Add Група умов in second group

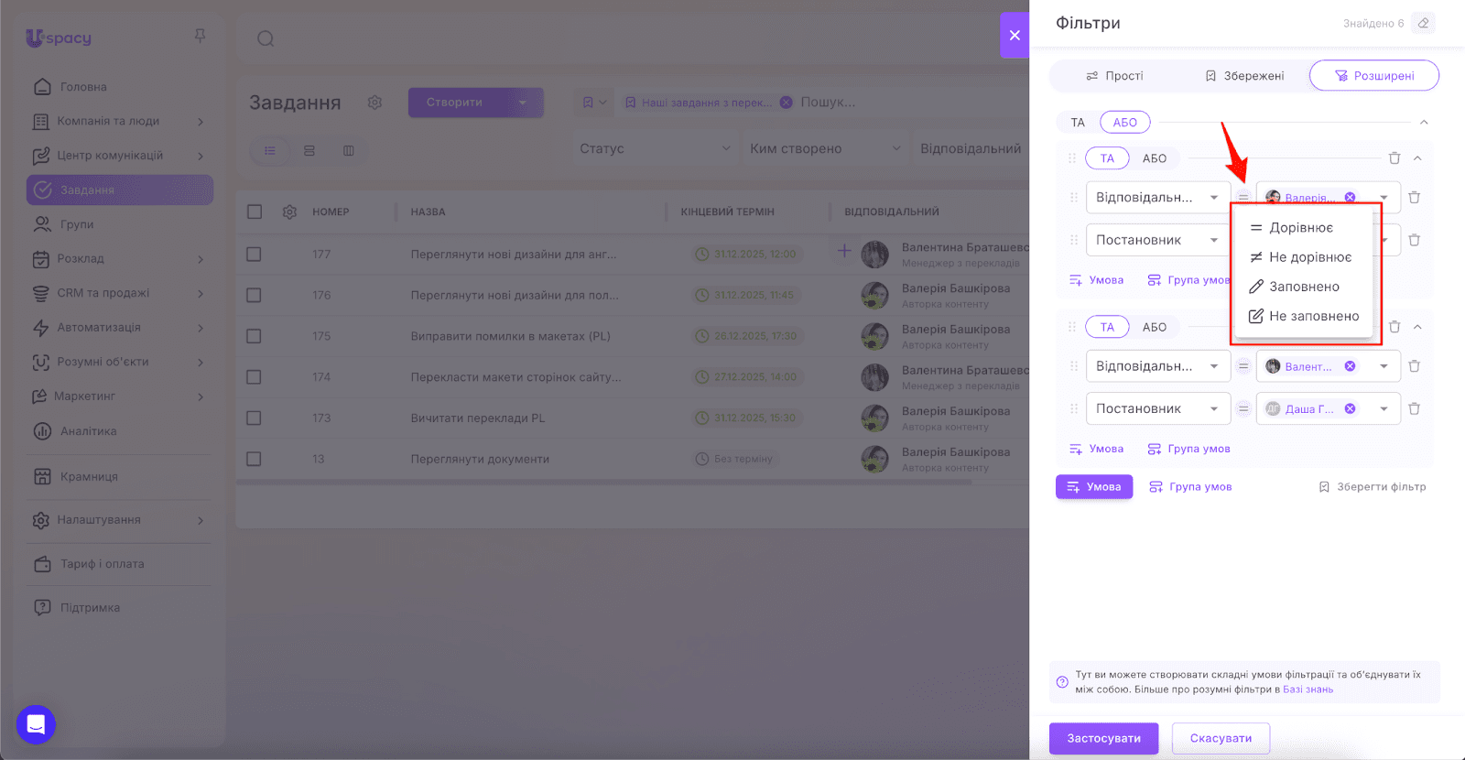(1188, 449)
